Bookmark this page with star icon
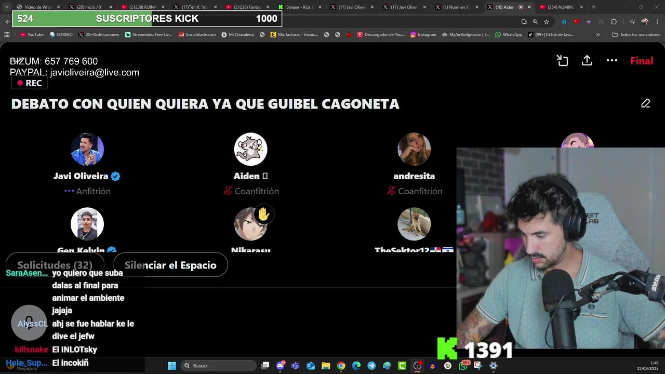 click(547, 22)
